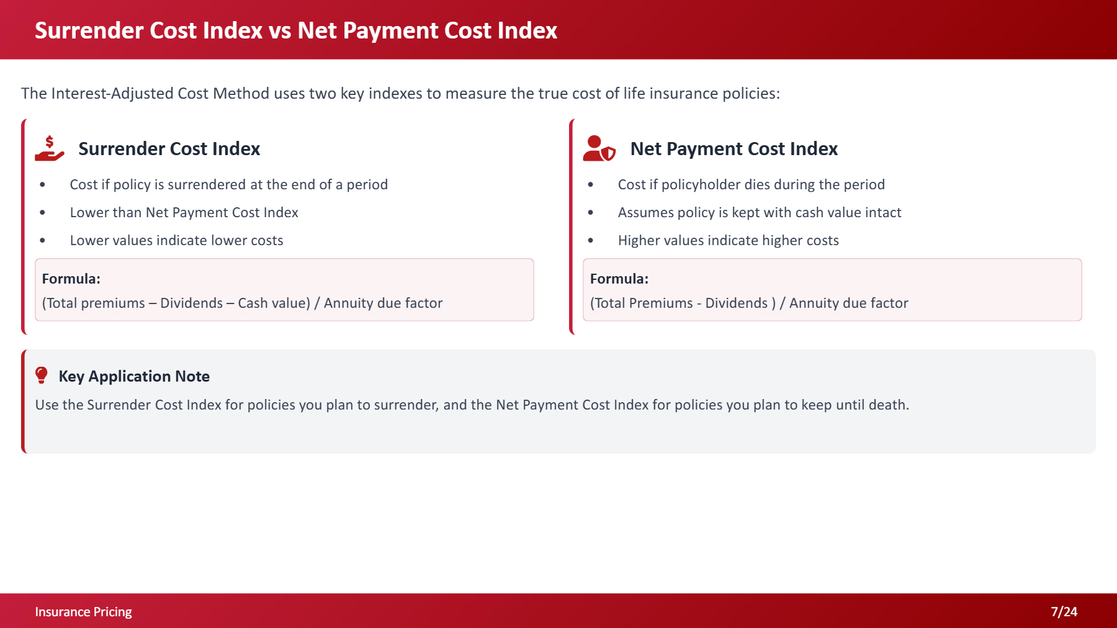Select the slide title 'Surrender Cost Index vs Net Payment Cost Index'
1117x628 pixels.
click(296, 30)
